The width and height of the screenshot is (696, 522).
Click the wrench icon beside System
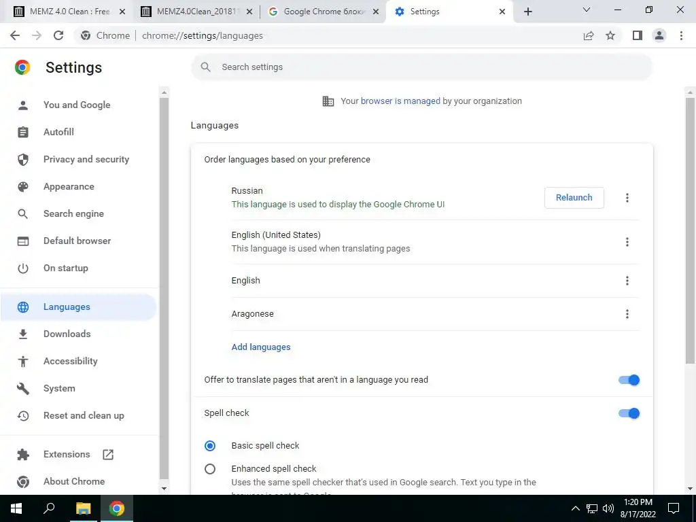[23, 388]
